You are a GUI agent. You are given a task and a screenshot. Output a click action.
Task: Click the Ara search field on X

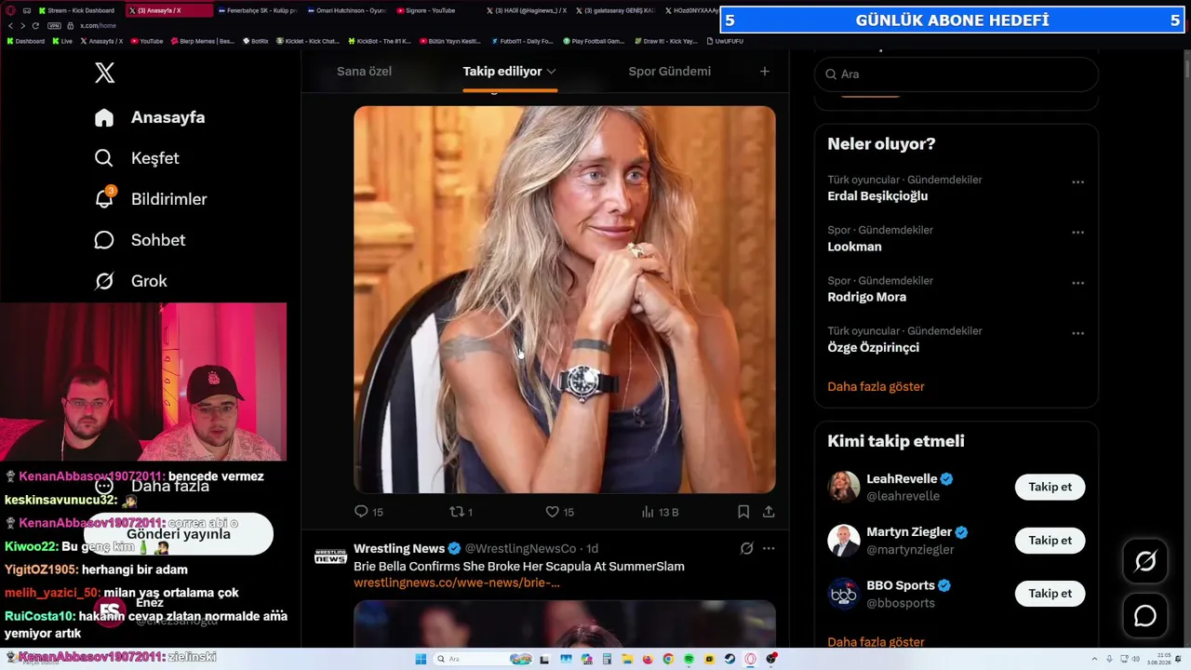pos(957,74)
